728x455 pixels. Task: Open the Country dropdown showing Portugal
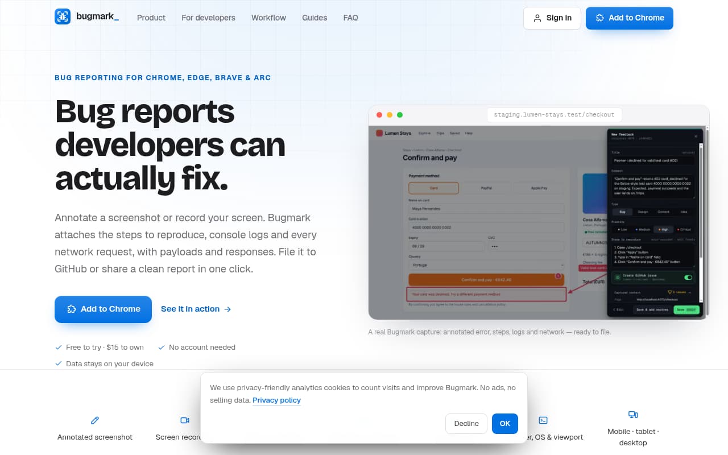coord(486,265)
